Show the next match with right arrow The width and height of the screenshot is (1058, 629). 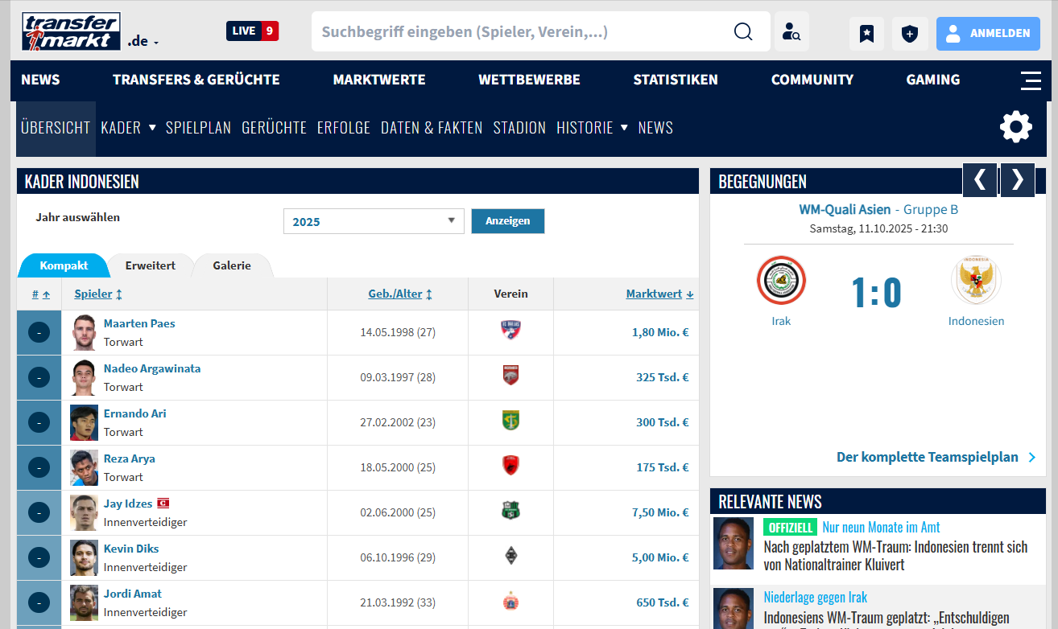[x=1017, y=180]
